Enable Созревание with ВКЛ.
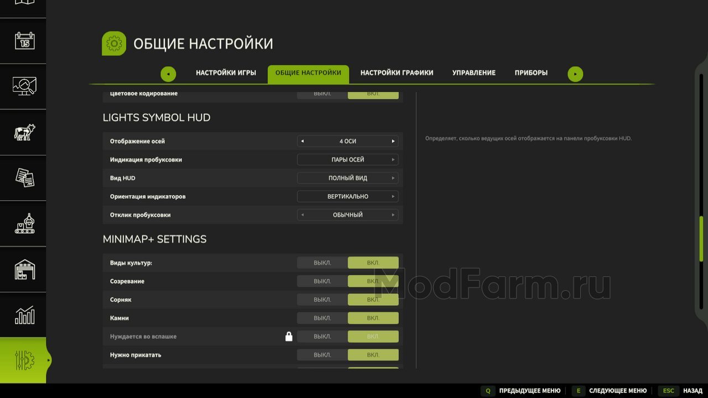This screenshot has width=708, height=398. pos(373,281)
